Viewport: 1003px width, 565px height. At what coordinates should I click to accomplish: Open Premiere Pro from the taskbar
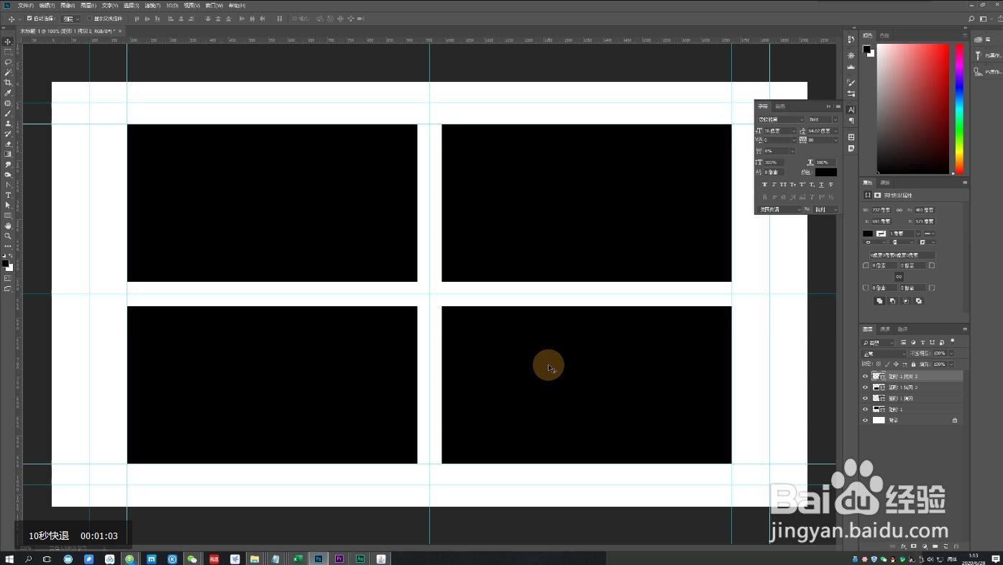339,559
